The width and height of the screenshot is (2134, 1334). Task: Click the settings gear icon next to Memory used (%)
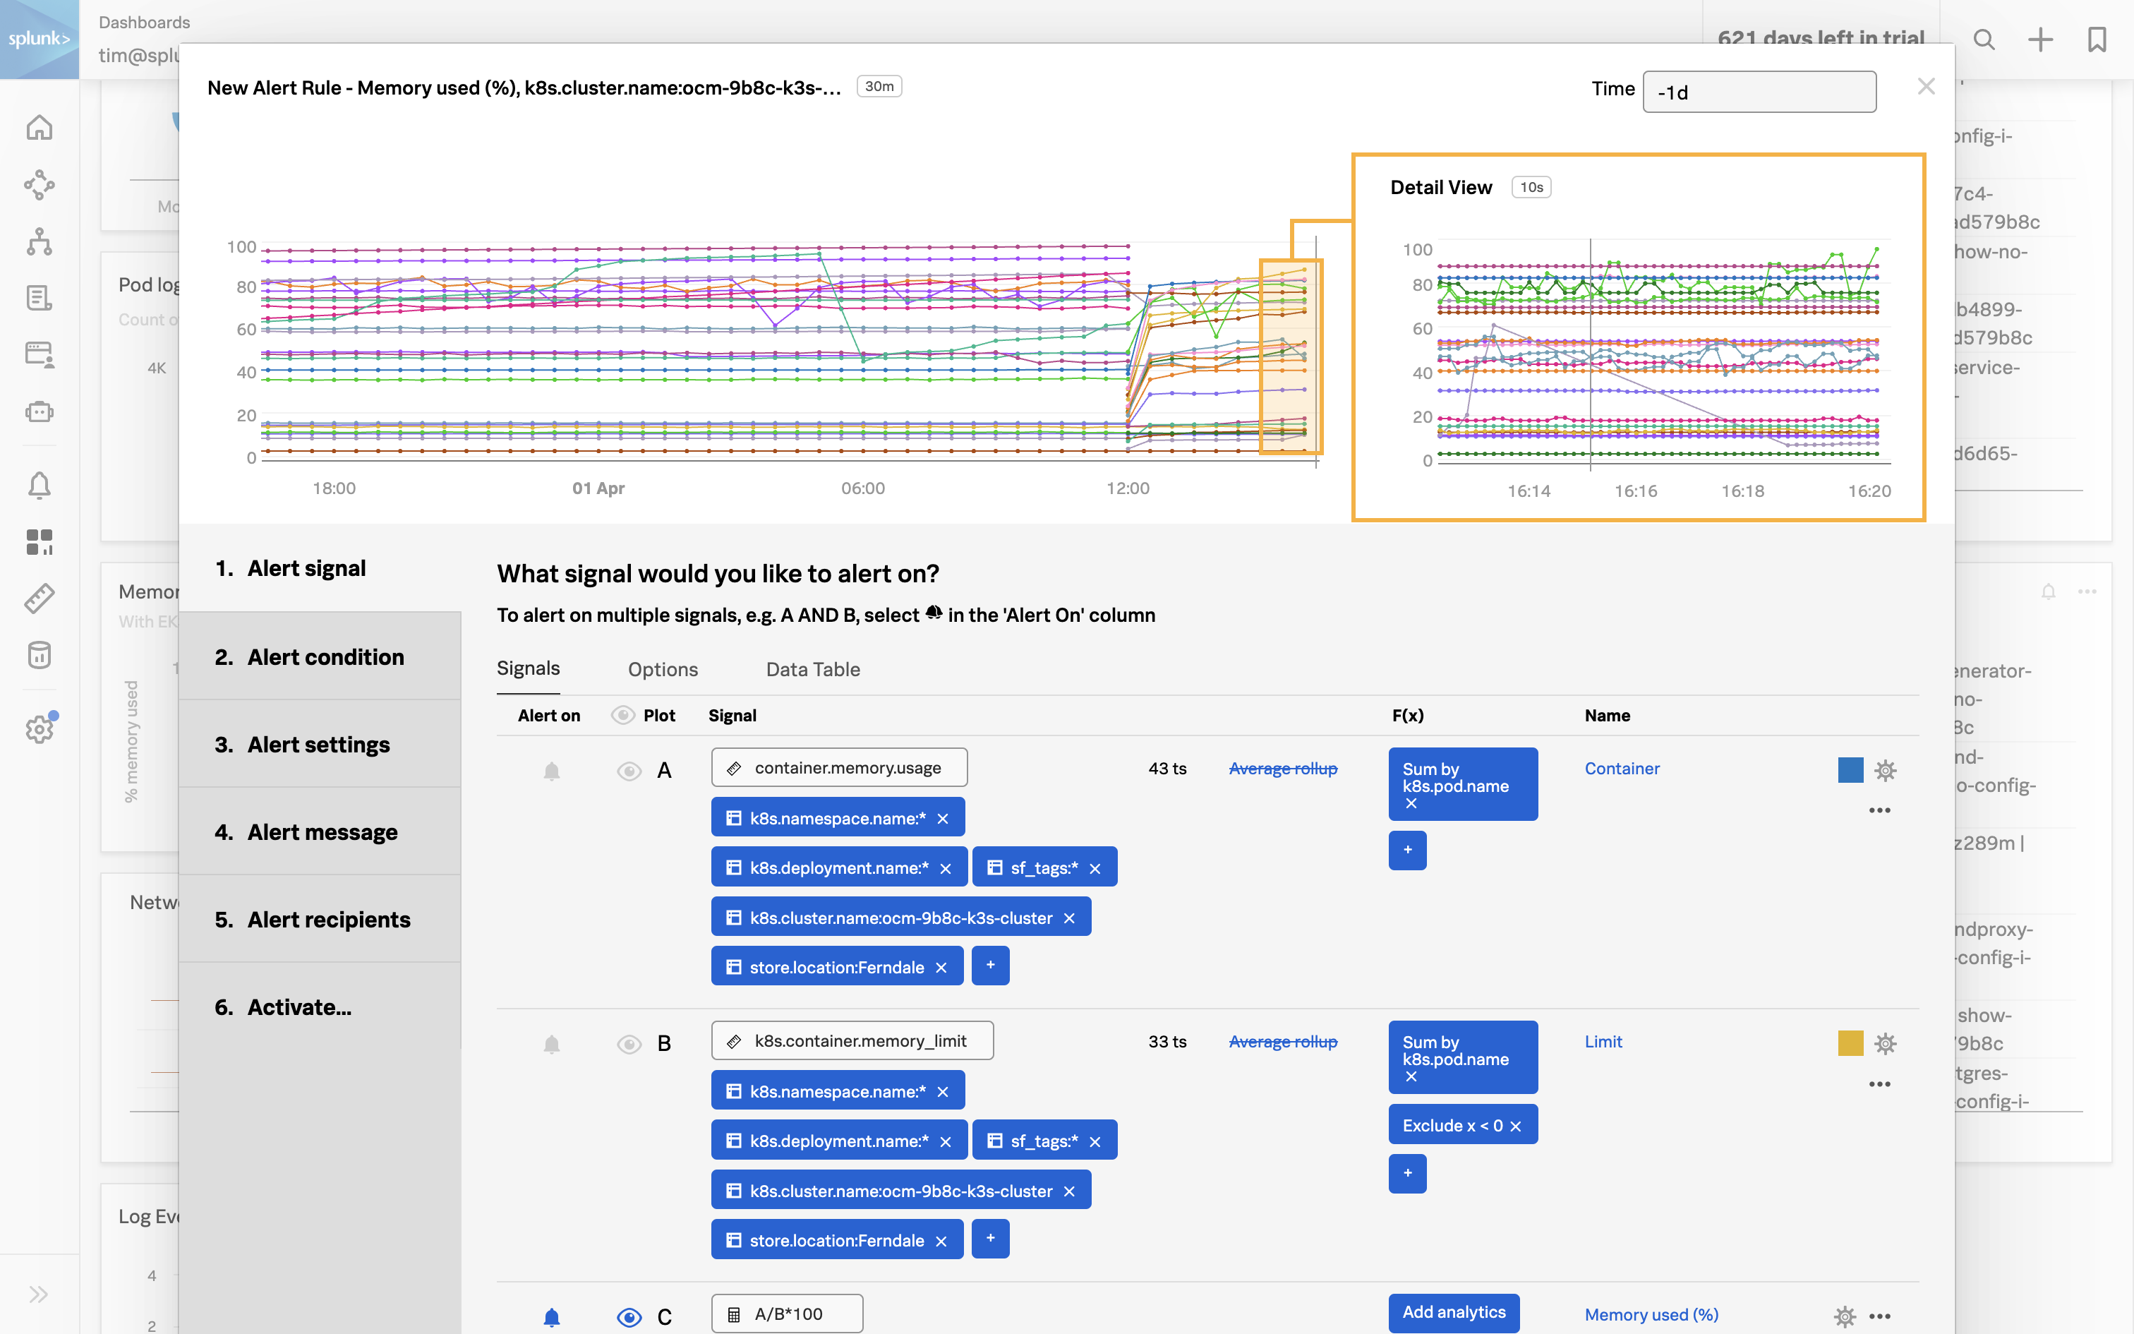1845,1314
